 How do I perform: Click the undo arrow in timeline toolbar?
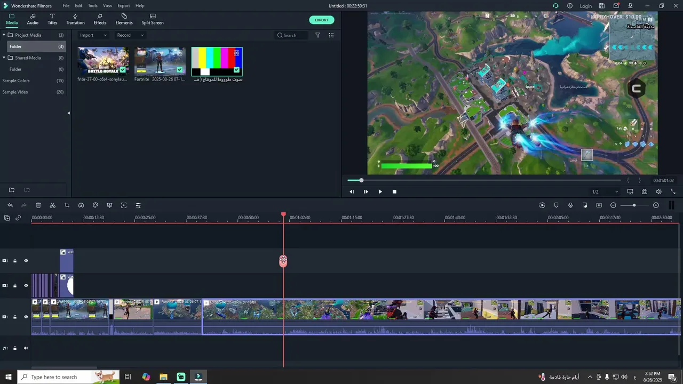(10, 205)
